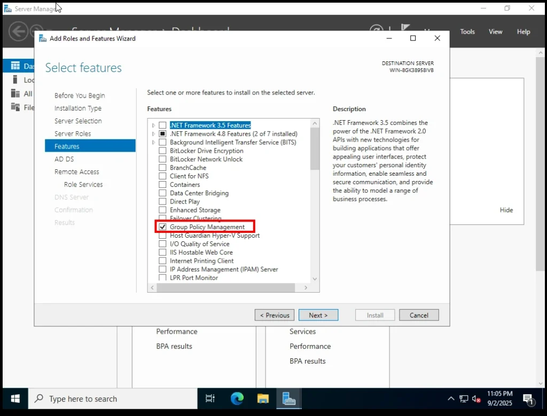Click features list scroll down arrow

click(315, 279)
